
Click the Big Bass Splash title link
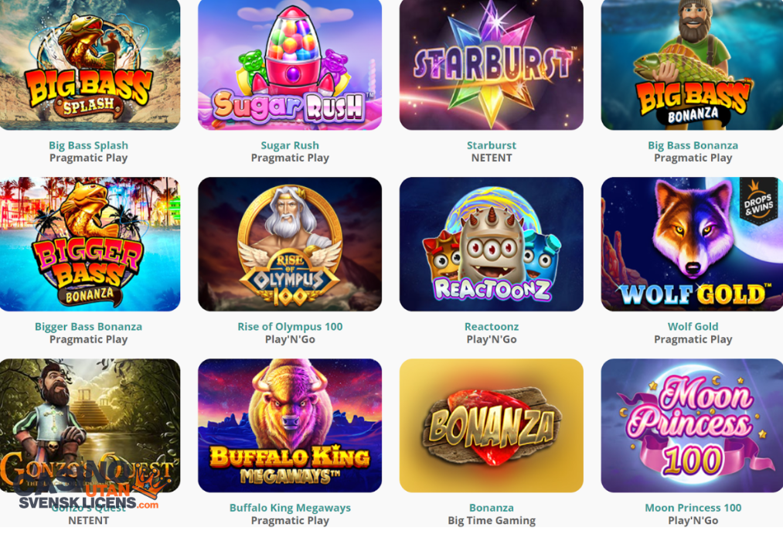pos(88,145)
